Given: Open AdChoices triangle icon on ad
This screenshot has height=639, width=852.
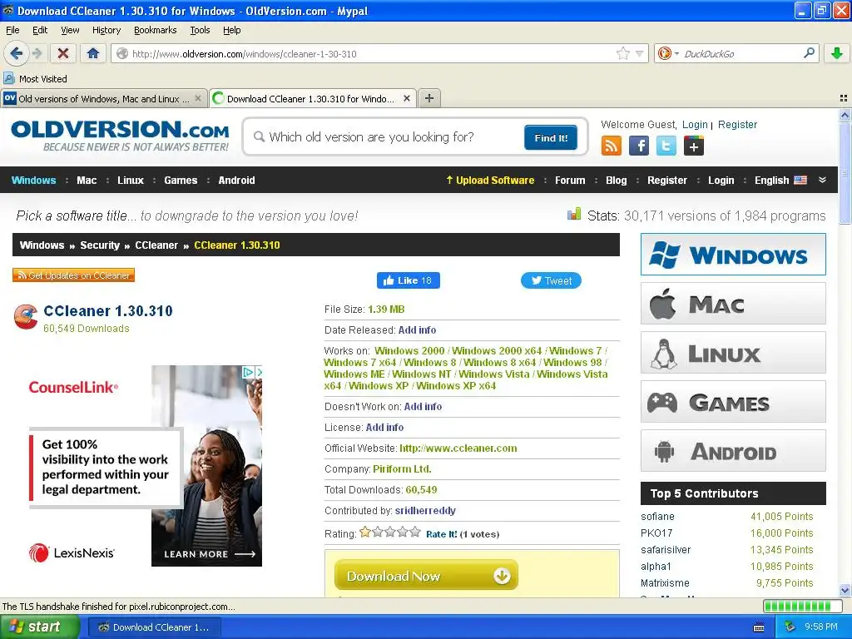Looking at the screenshot, I should coord(248,372).
